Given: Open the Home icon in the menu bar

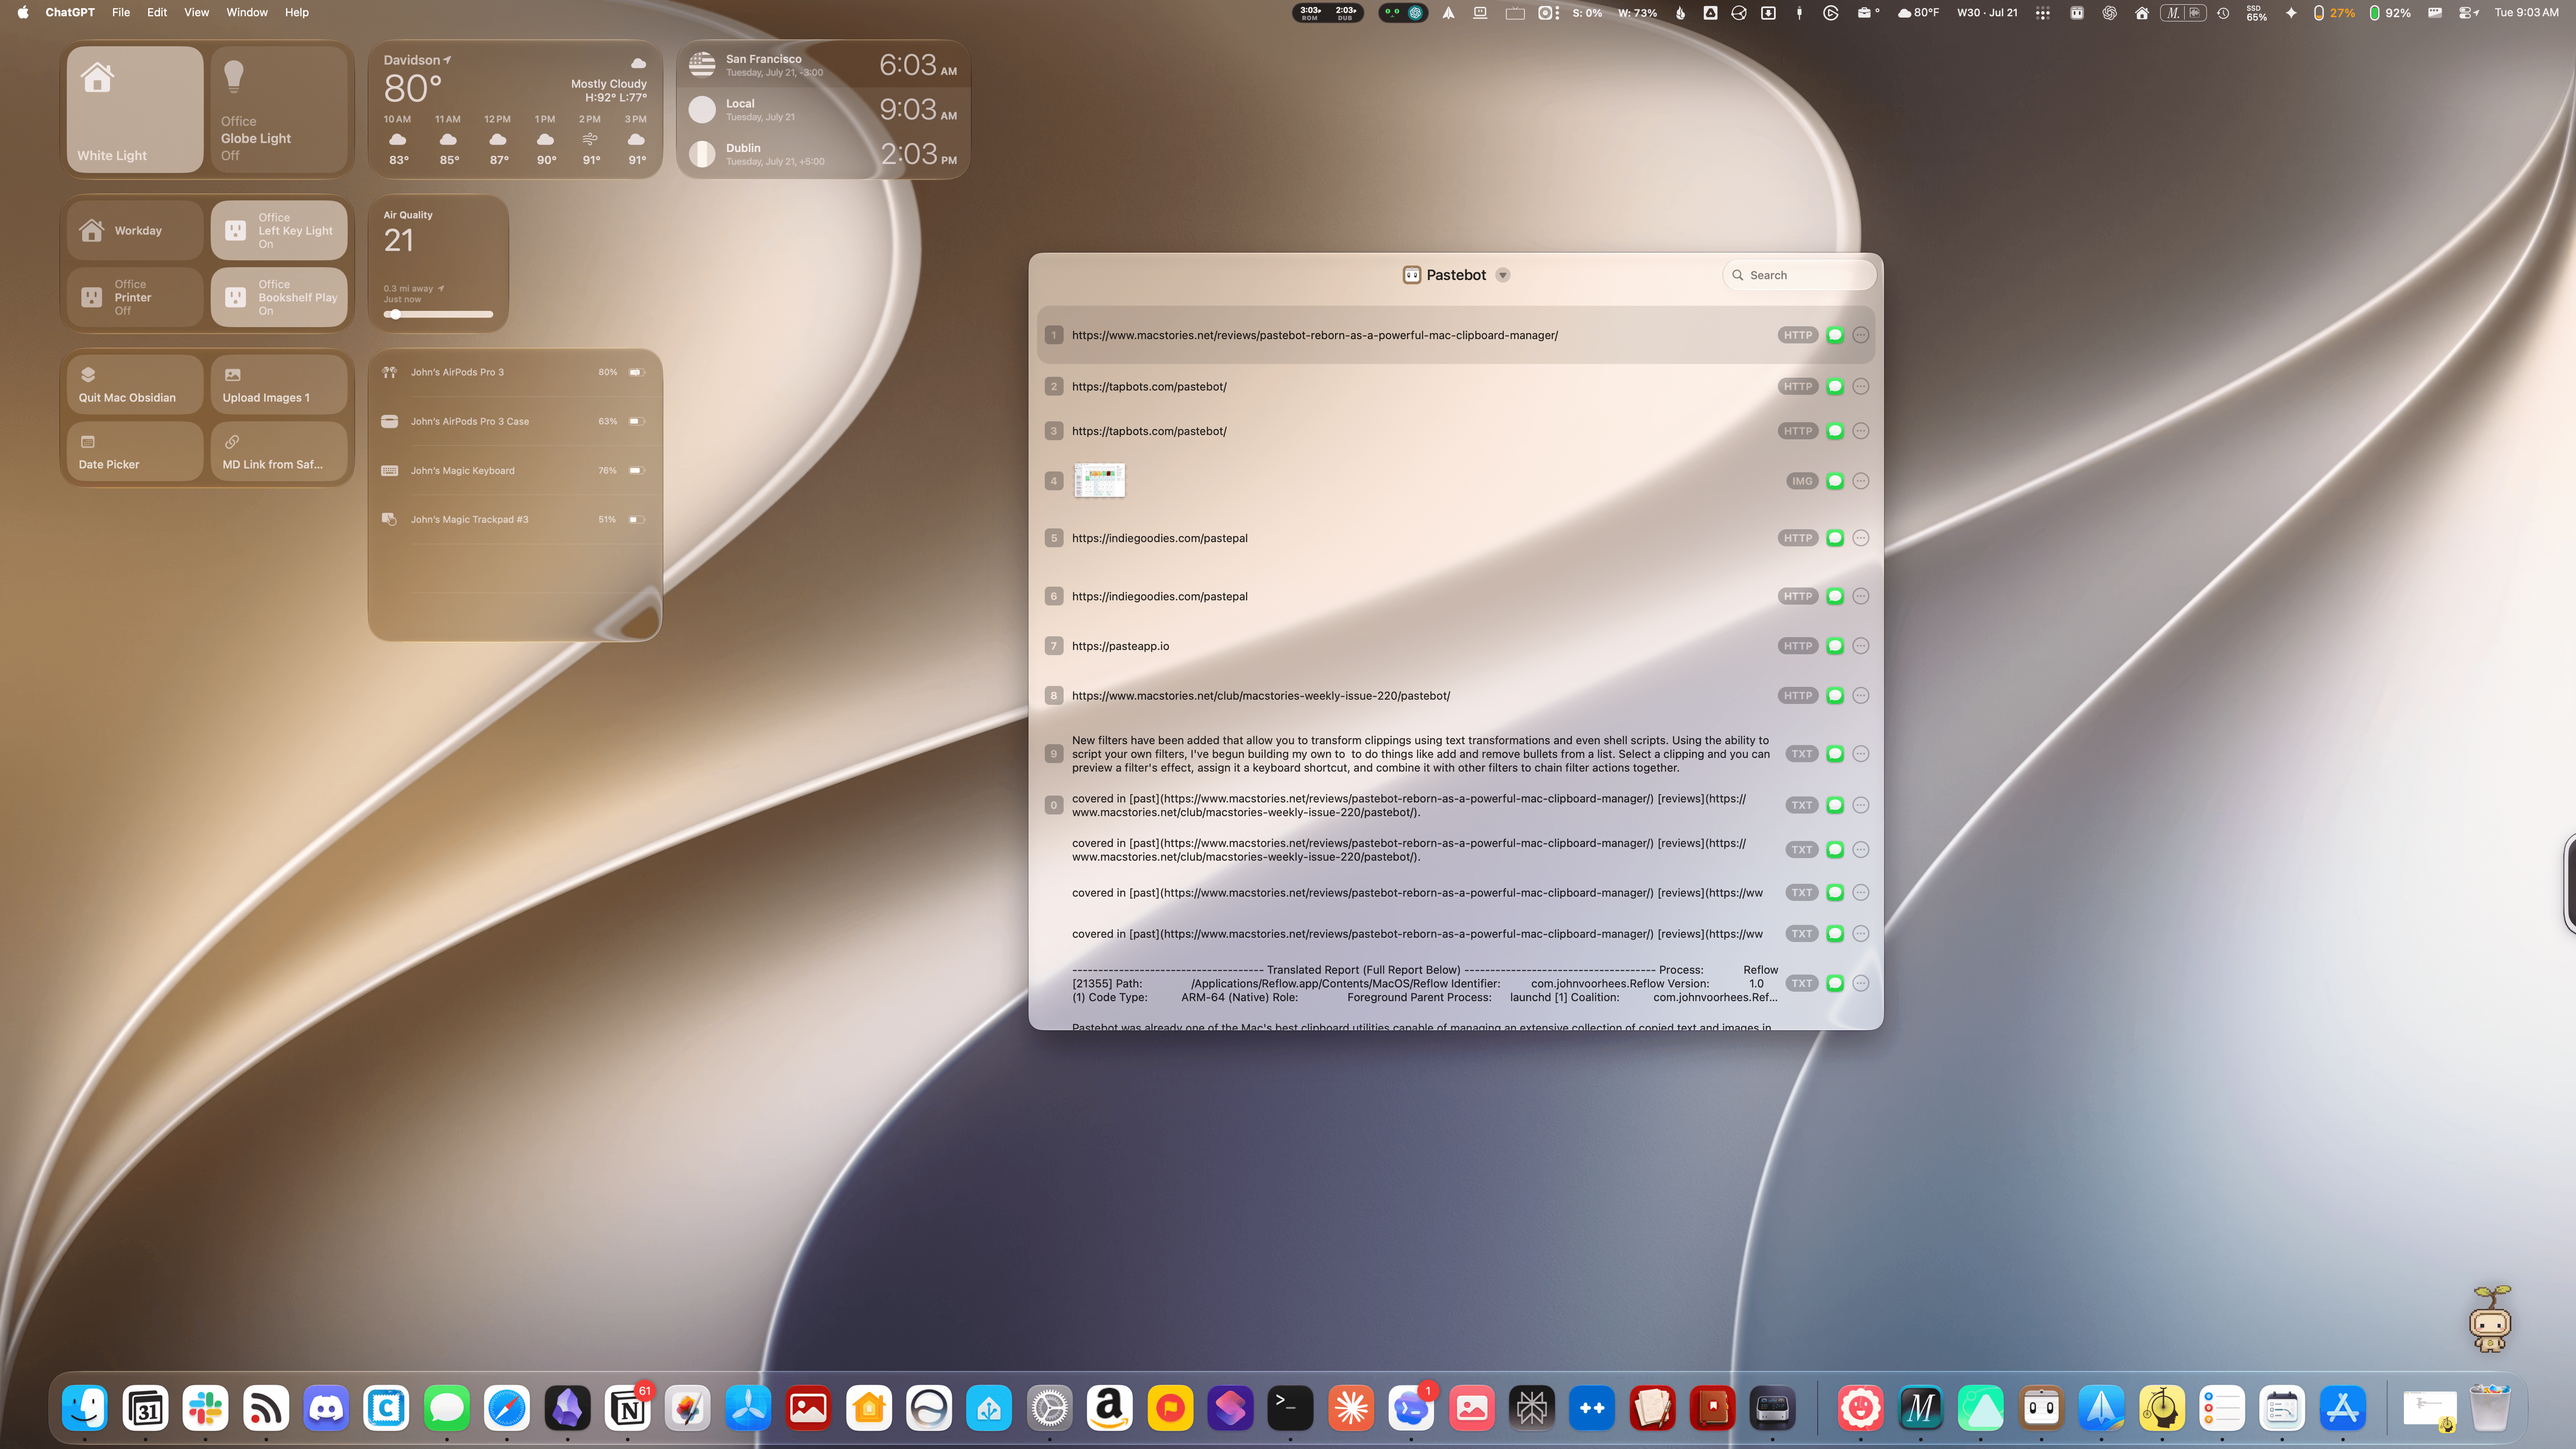Looking at the screenshot, I should coord(2141,13).
